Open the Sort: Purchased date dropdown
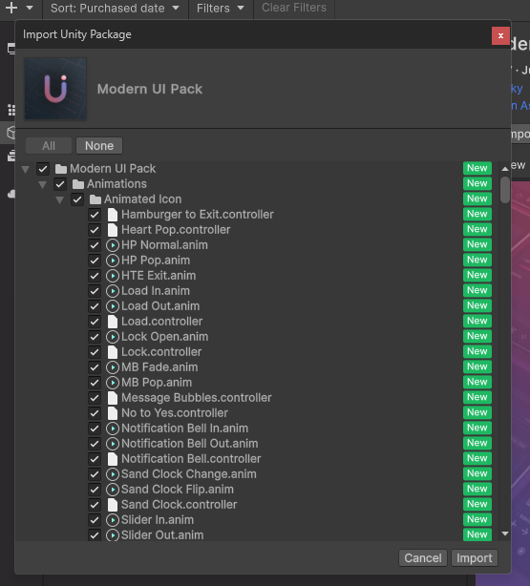Screen dimensions: 530x586 pos(115,8)
